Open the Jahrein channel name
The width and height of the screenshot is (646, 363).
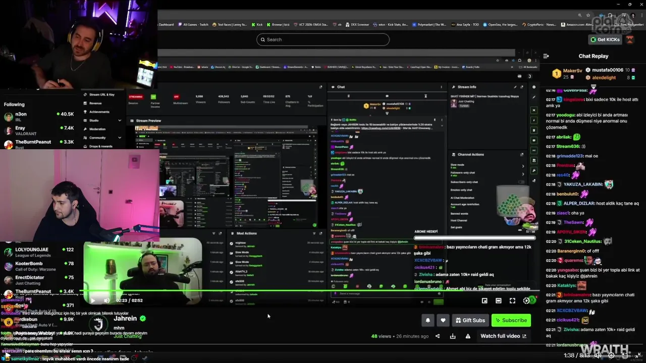pyautogui.click(x=125, y=319)
